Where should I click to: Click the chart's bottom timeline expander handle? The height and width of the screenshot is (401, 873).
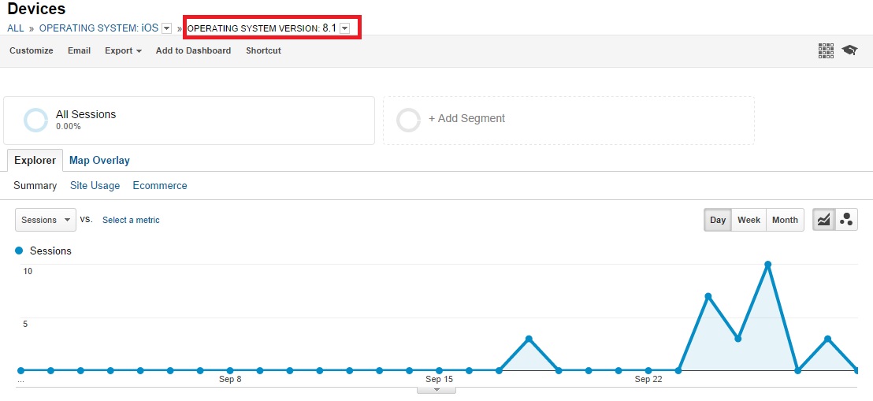(436, 390)
